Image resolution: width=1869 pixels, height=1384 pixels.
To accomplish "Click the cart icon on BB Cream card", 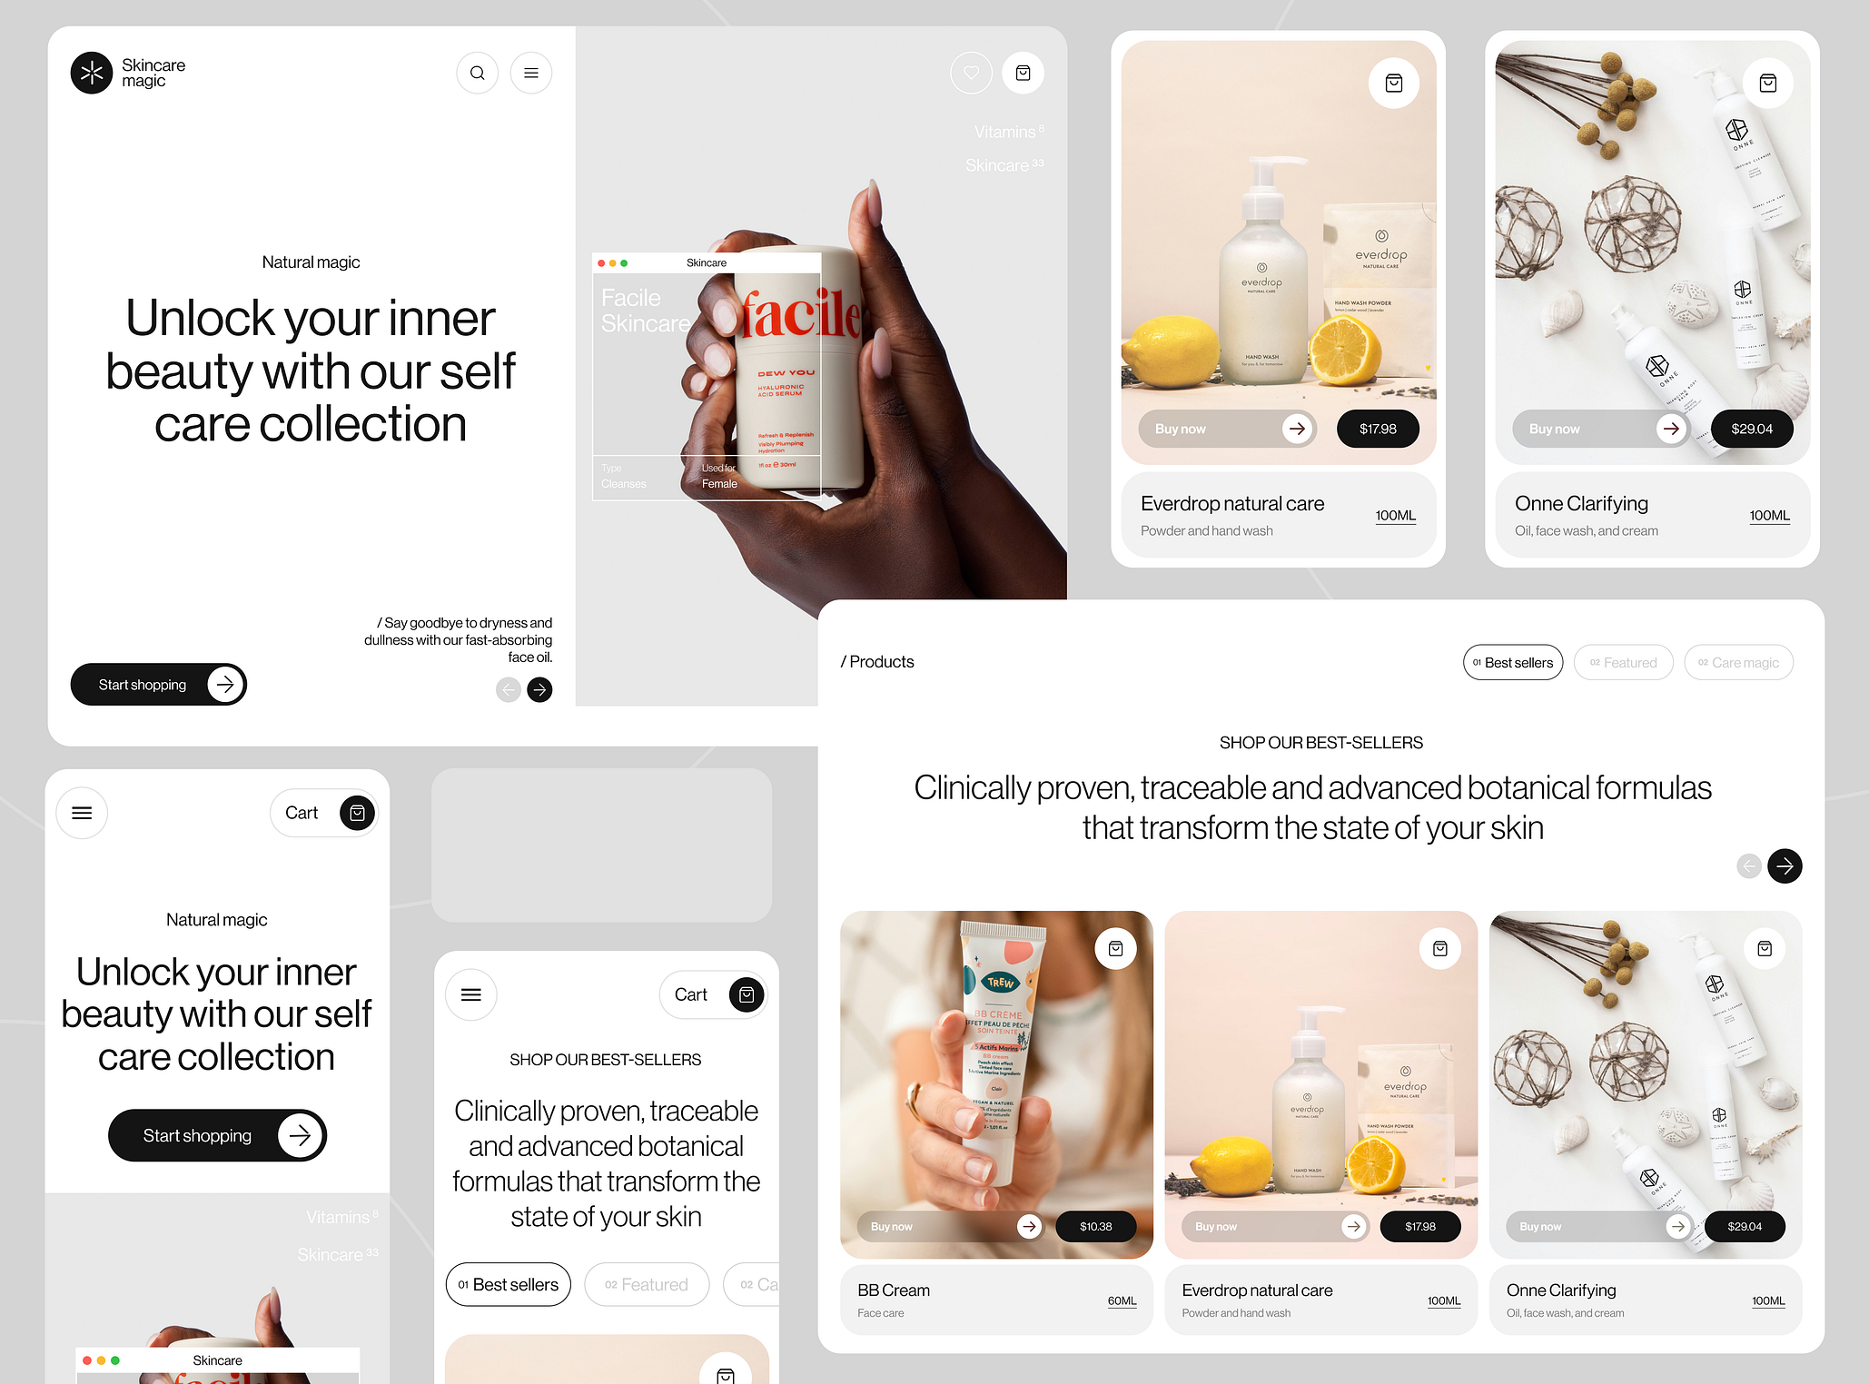I will pyautogui.click(x=1113, y=946).
